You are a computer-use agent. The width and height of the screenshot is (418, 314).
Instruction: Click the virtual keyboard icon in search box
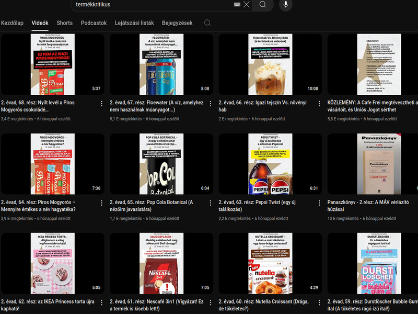click(237, 5)
